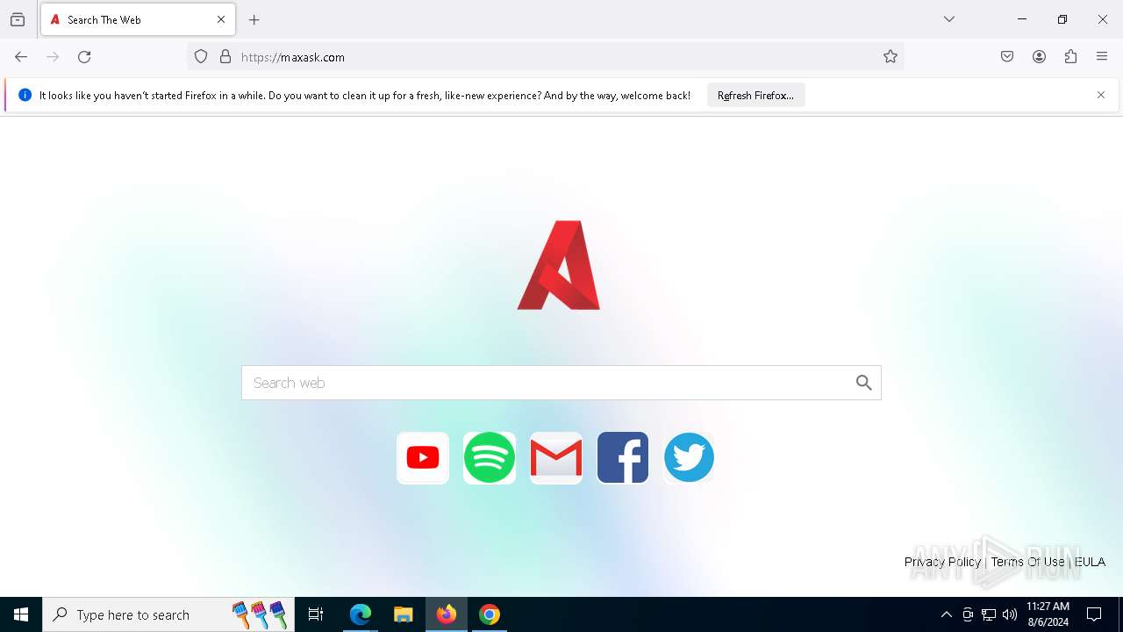Viewport: 1123px width, 632px height.
Task: Click the magnifier search icon in web search box
Action: (x=864, y=383)
